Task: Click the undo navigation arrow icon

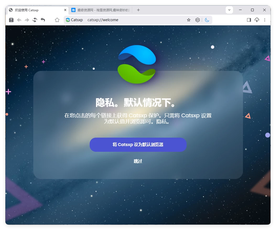Action: click(43, 20)
